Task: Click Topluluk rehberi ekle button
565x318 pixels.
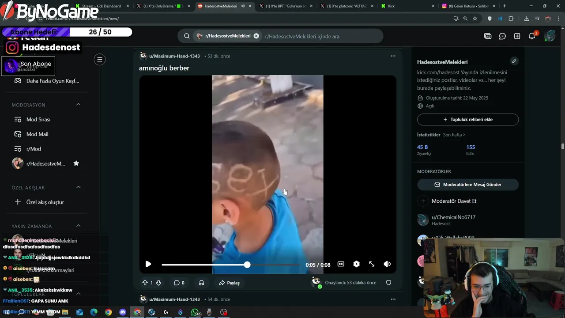Action: [x=468, y=119]
